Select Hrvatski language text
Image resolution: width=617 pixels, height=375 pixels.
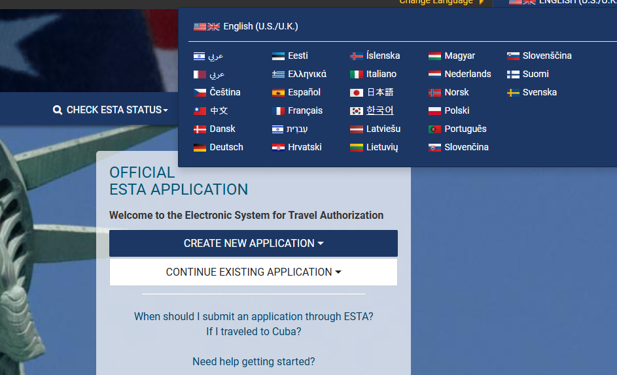304,148
